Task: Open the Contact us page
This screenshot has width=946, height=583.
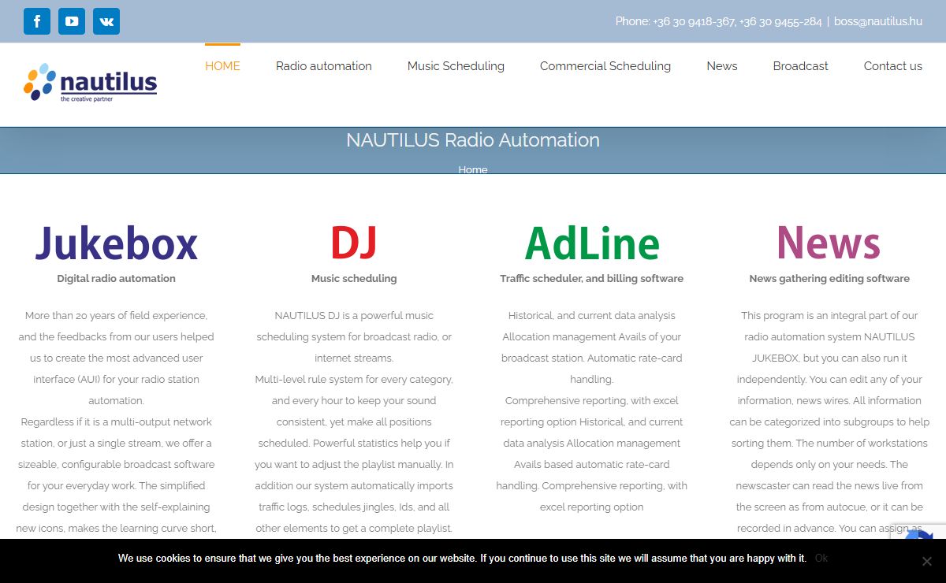Action: (893, 66)
